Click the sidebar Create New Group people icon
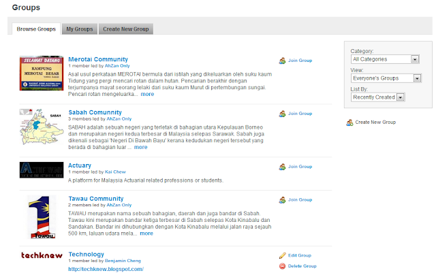 (349, 123)
